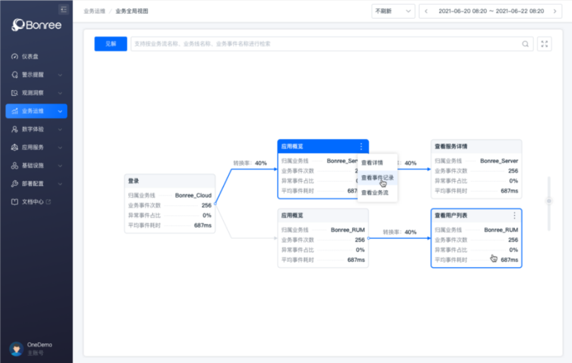Image resolution: width=572 pixels, height=363 pixels.
Task: Select the 基础设施 infrastructure sidebar icon
Action: pyautogui.click(x=15, y=165)
